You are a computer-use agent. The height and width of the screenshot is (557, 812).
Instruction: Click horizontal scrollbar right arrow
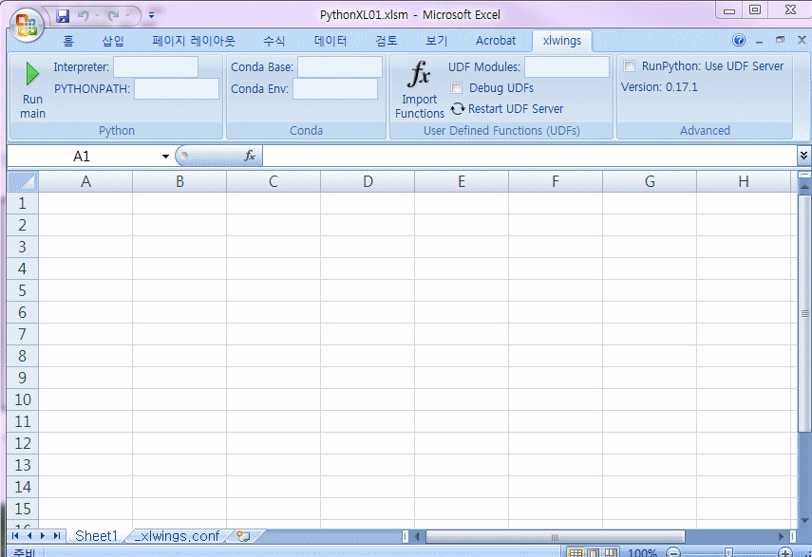[782, 537]
